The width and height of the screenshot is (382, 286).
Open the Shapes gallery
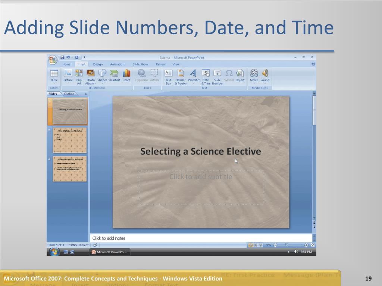pos(102,76)
